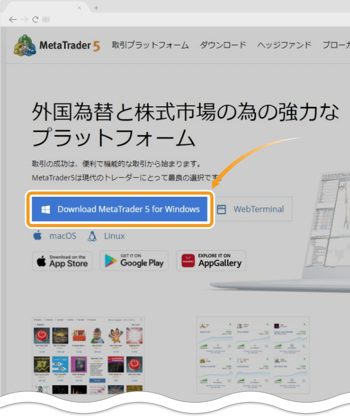Image resolution: width=350 pixels, height=418 pixels.
Task: Reload the page with refresh icon
Action: (x=35, y=20)
